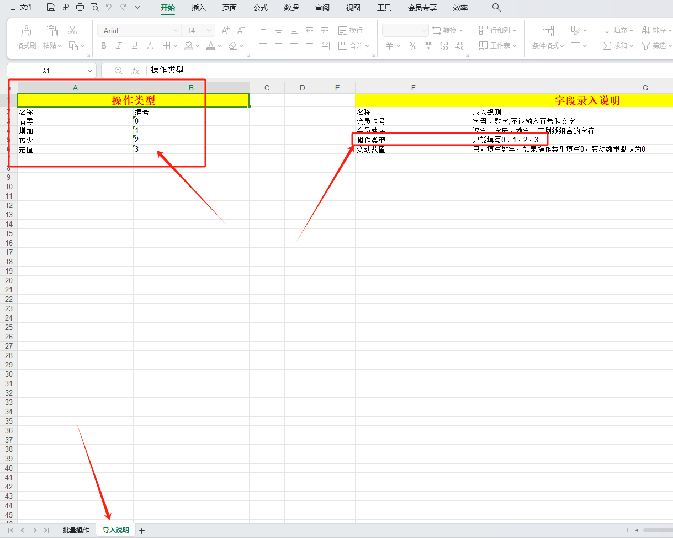Image resolution: width=673 pixels, height=538 pixels.
Task: Click the percent style icon
Action: (412, 46)
